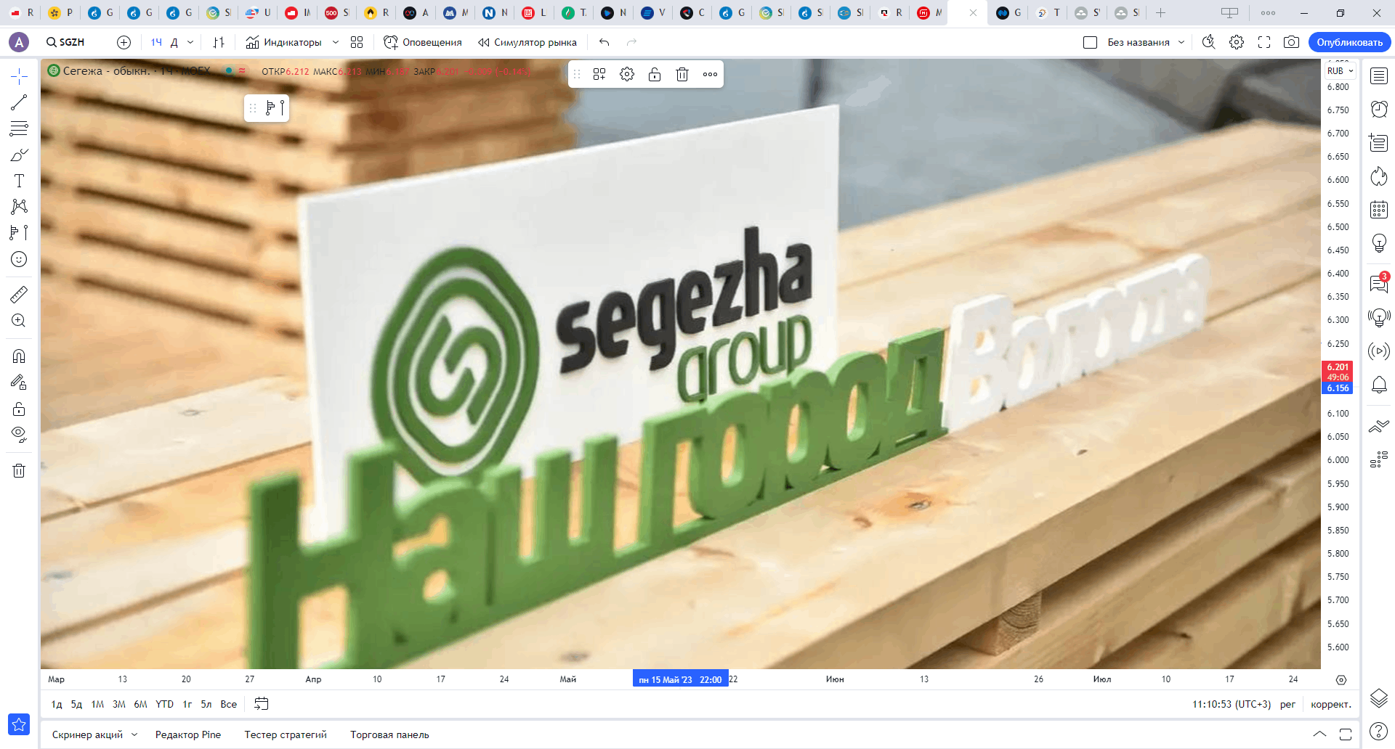Image resolution: width=1395 pixels, height=749 pixels.
Task: Select the daily D timeframe
Action: (x=174, y=42)
